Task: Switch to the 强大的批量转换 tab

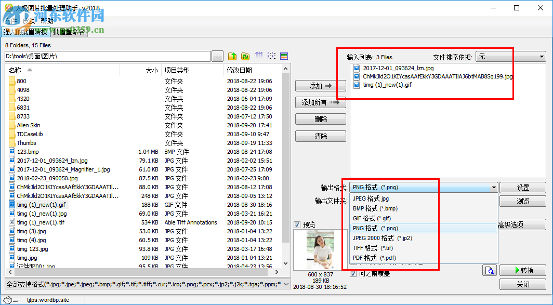Action: (x=25, y=32)
